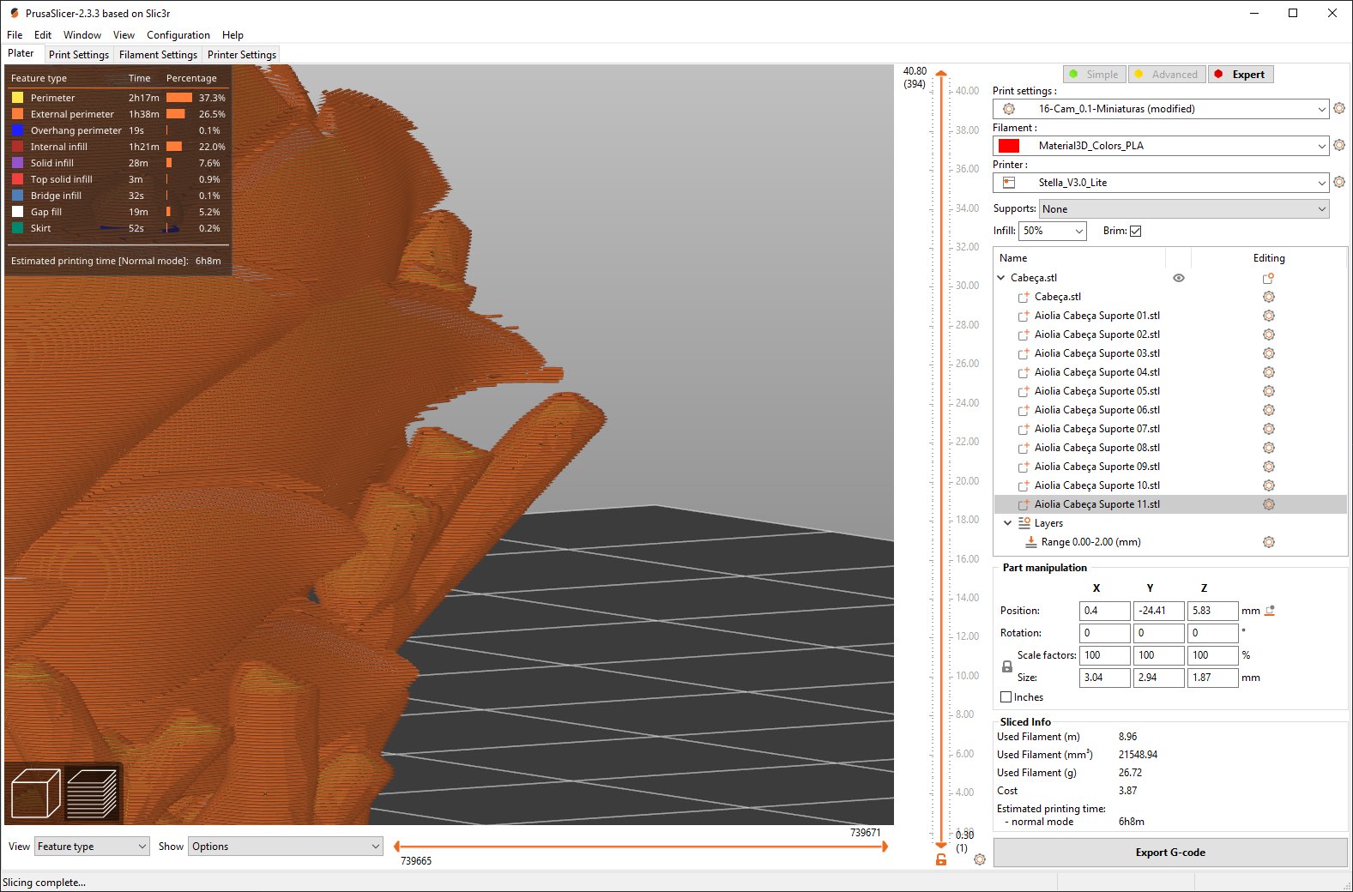Open Show Options dropdown
The image size is (1353, 892).
pyautogui.click(x=286, y=847)
